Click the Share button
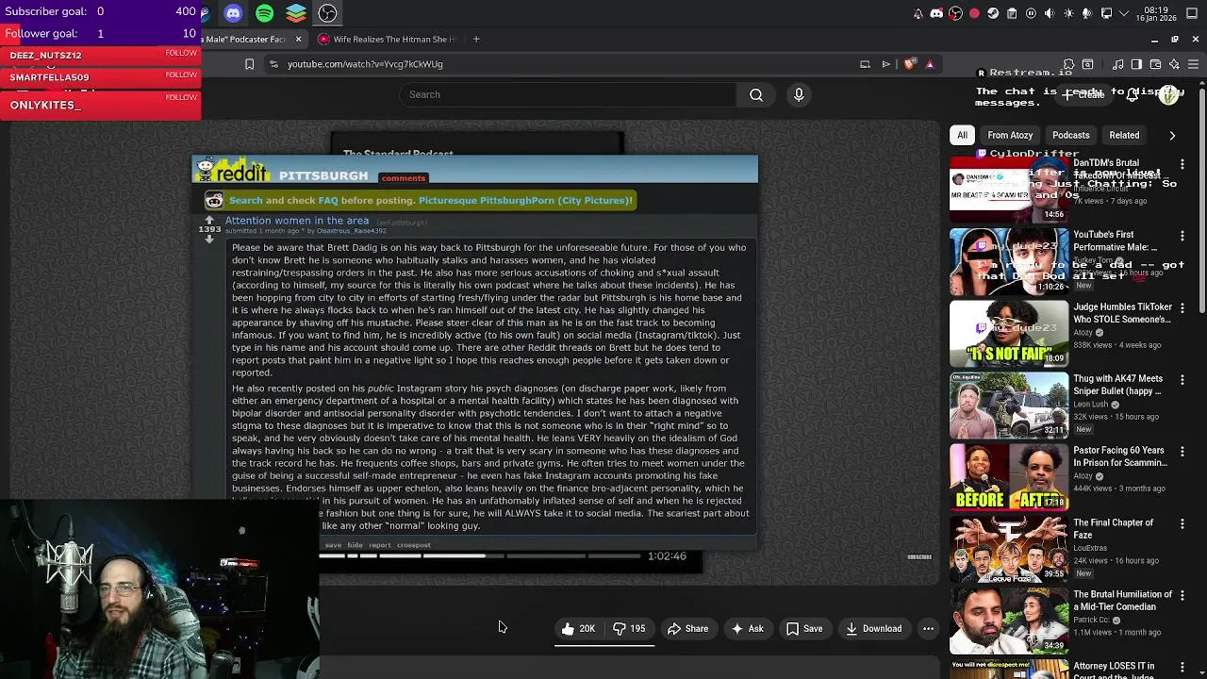The height and width of the screenshot is (679, 1207). [687, 629]
